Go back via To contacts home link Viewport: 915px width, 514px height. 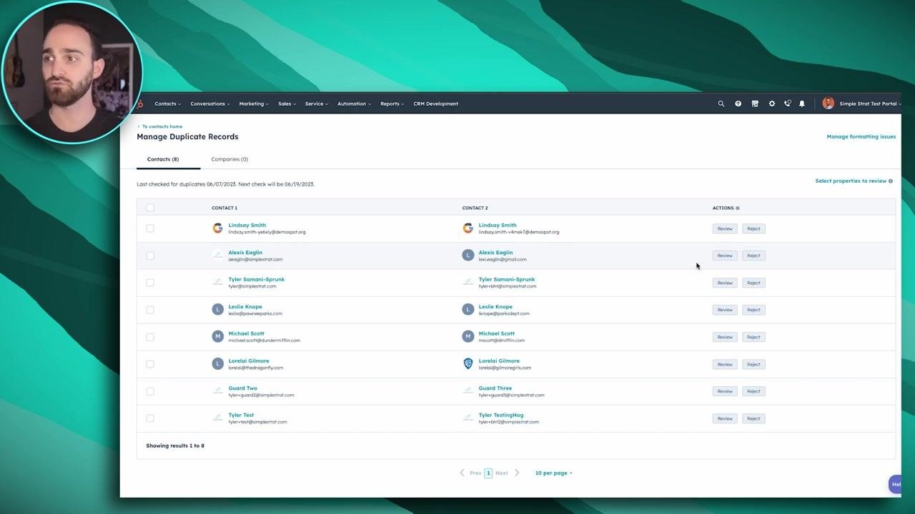(159, 126)
